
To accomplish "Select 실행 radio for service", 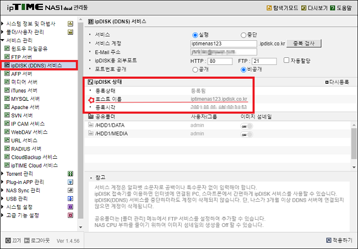I will [195, 35].
